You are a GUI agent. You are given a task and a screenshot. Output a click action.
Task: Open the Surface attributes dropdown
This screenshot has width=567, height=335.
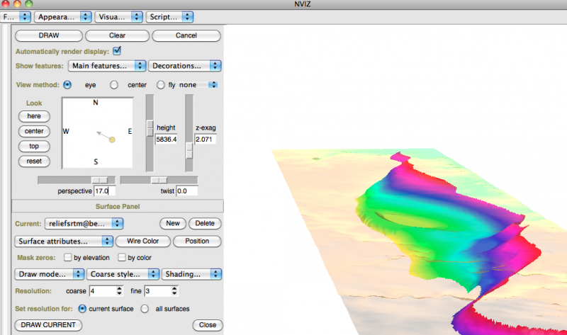[64, 242]
